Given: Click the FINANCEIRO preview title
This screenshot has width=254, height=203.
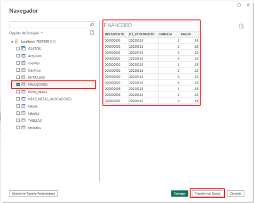Looking at the screenshot, I should click(118, 25).
